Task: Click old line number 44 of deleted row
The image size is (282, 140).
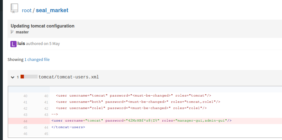Action: pyautogui.click(x=25, y=121)
